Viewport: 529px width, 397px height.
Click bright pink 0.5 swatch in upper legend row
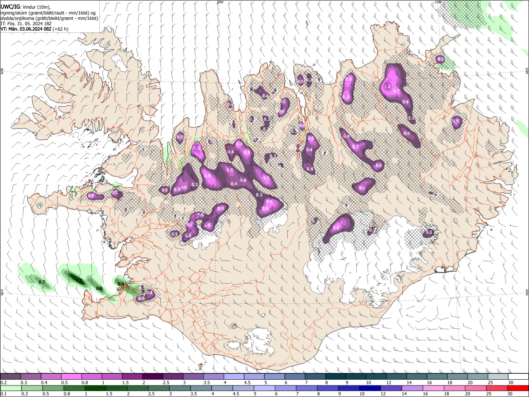[71, 377]
